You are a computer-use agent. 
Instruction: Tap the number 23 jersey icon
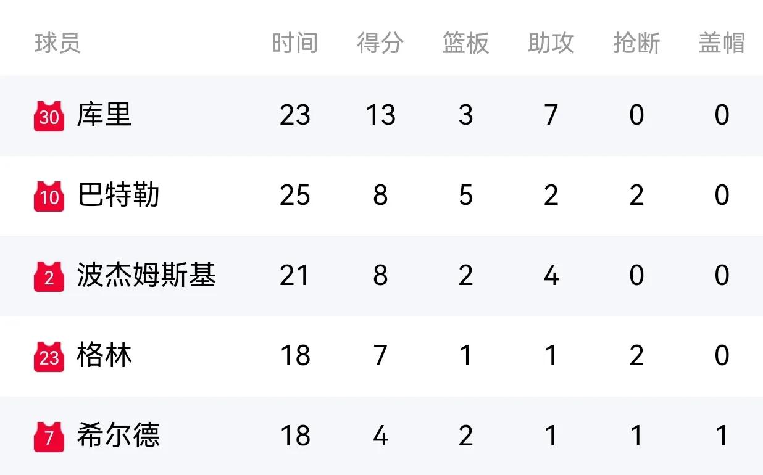pos(49,356)
